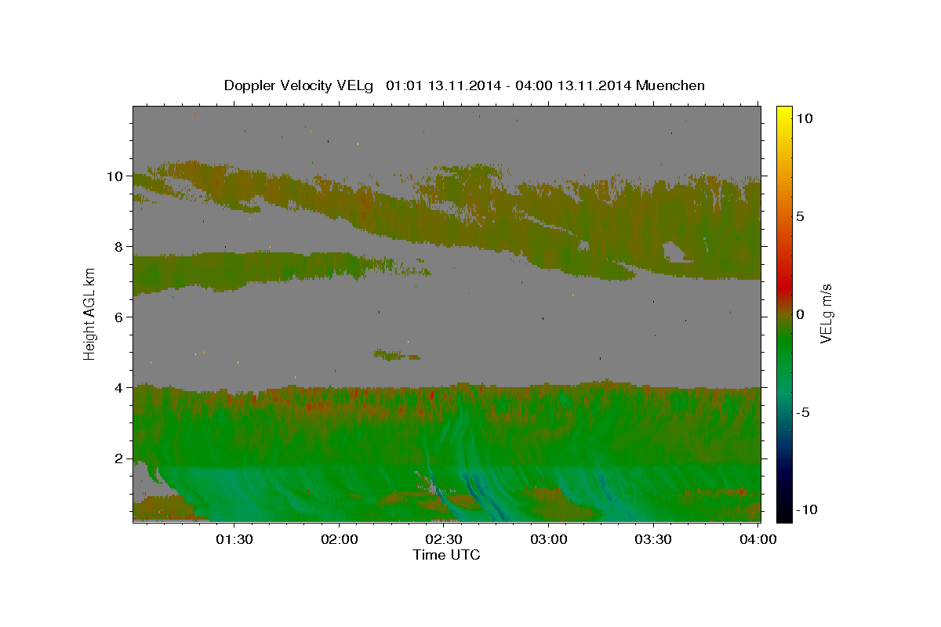Click the colorbar tick label '5'

click(801, 216)
